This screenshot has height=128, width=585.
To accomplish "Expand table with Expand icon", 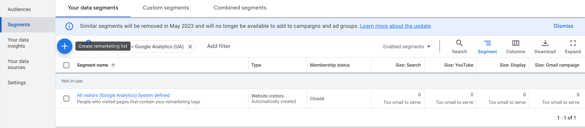I will (x=572, y=43).
